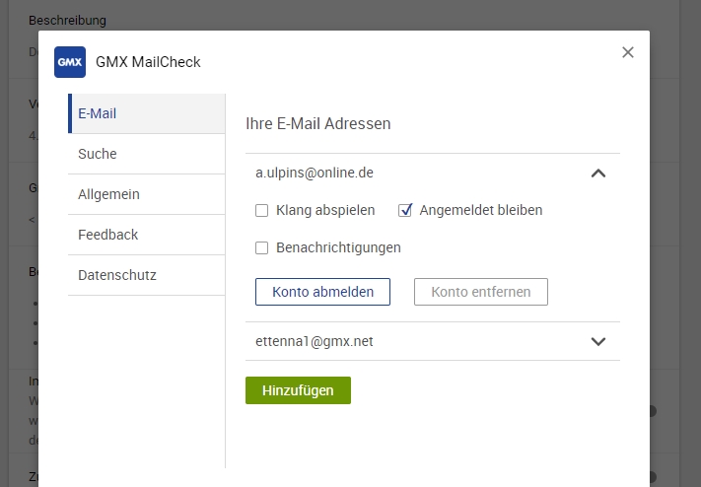Click the Ihre E-Mail Adressen heading
Image resolution: width=701 pixels, height=487 pixels.
(318, 124)
